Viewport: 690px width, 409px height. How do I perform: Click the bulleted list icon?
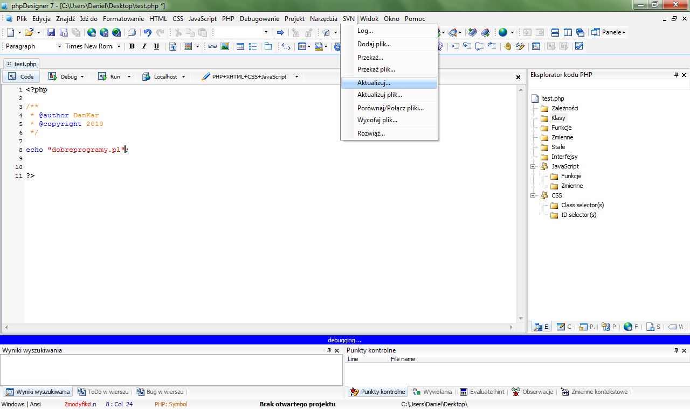point(253,46)
